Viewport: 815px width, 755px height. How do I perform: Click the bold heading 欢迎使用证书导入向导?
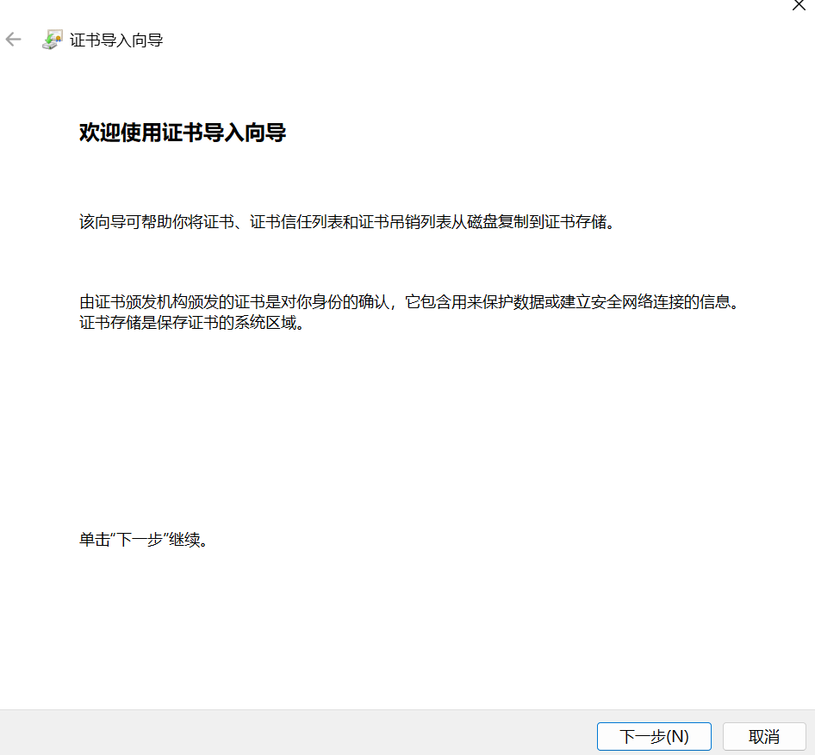tap(182, 133)
